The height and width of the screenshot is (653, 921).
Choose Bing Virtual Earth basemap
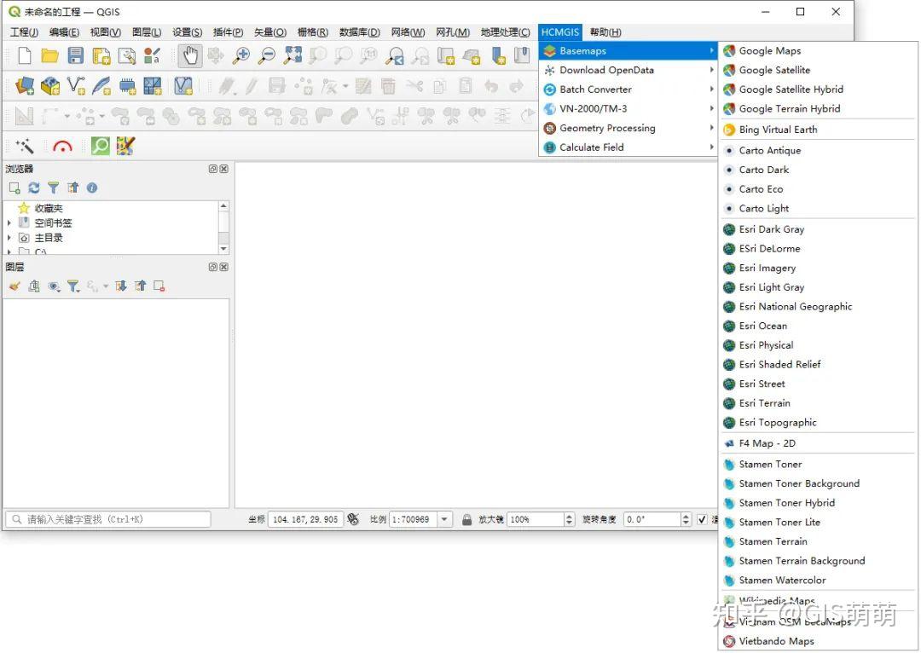pyautogui.click(x=818, y=130)
